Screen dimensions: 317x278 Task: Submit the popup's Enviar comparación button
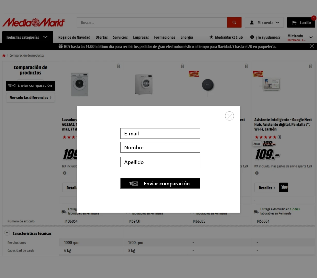coord(160,184)
